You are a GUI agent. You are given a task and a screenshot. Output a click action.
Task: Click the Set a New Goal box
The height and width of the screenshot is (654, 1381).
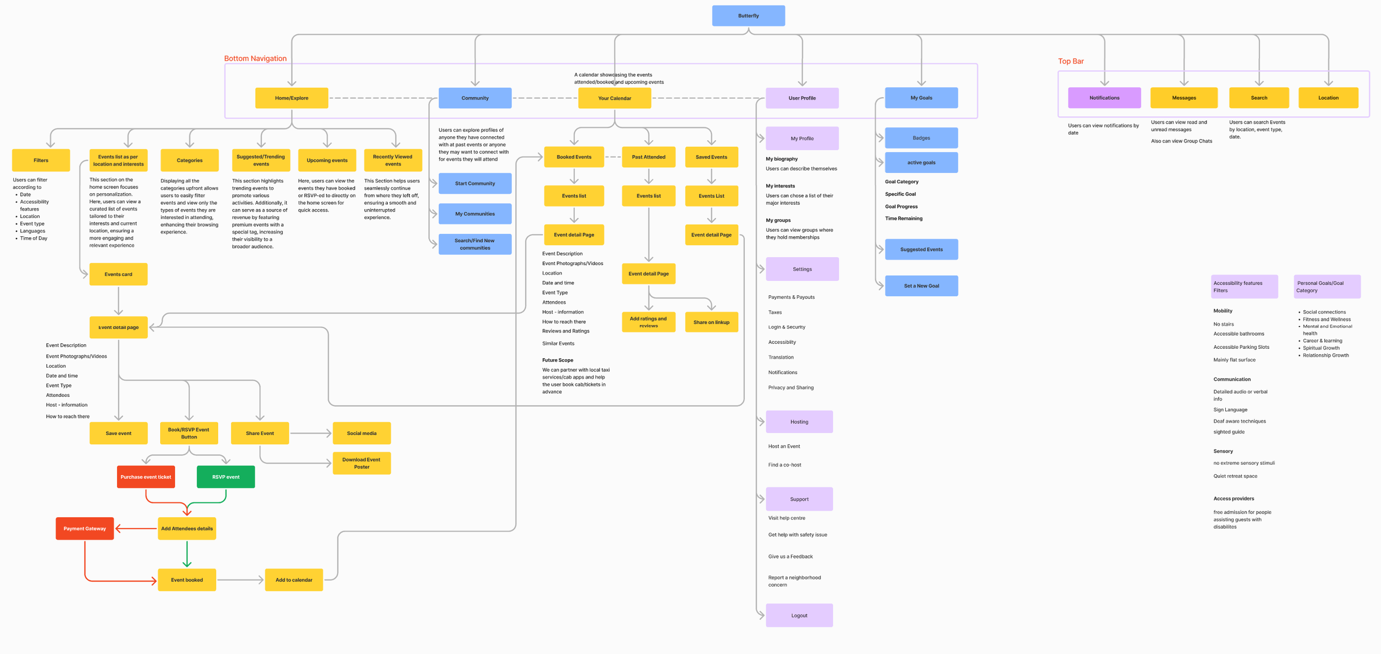pos(921,286)
